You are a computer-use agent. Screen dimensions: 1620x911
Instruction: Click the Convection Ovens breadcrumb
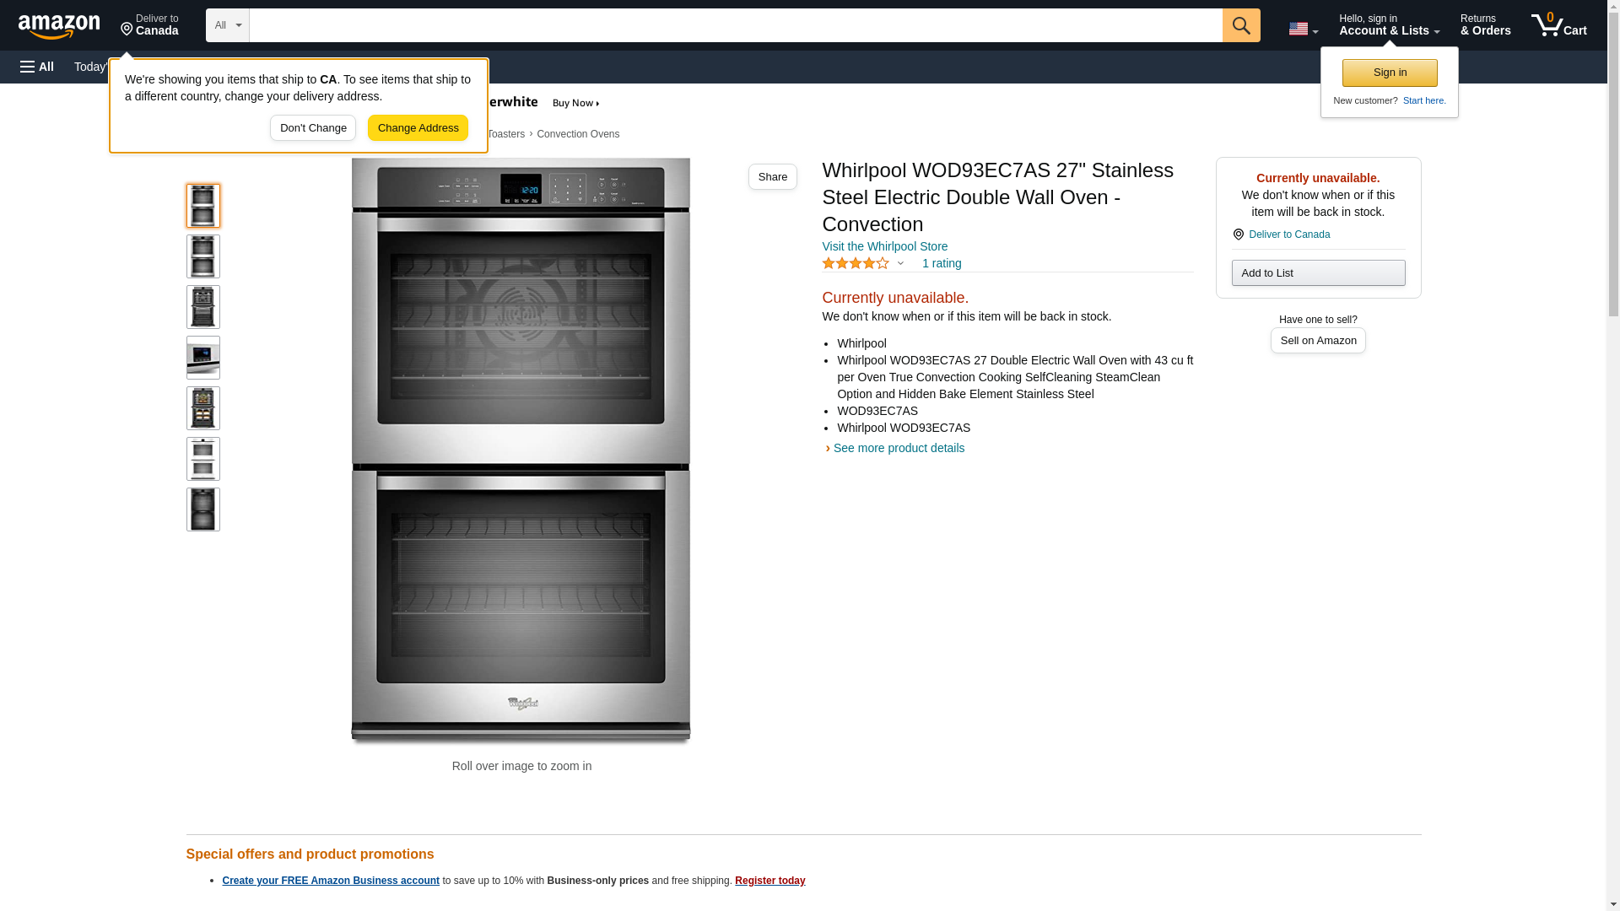pyautogui.click(x=578, y=134)
